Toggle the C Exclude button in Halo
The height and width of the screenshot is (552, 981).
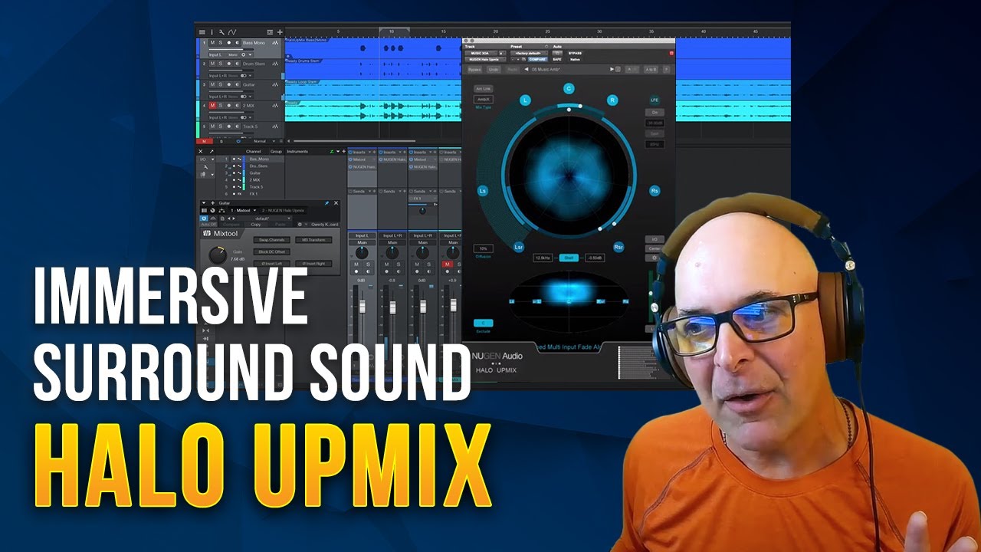pos(484,323)
